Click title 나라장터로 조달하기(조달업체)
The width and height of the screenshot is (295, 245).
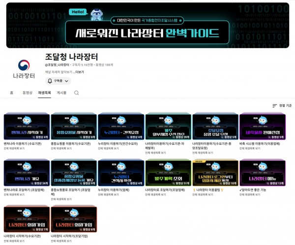(165, 190)
